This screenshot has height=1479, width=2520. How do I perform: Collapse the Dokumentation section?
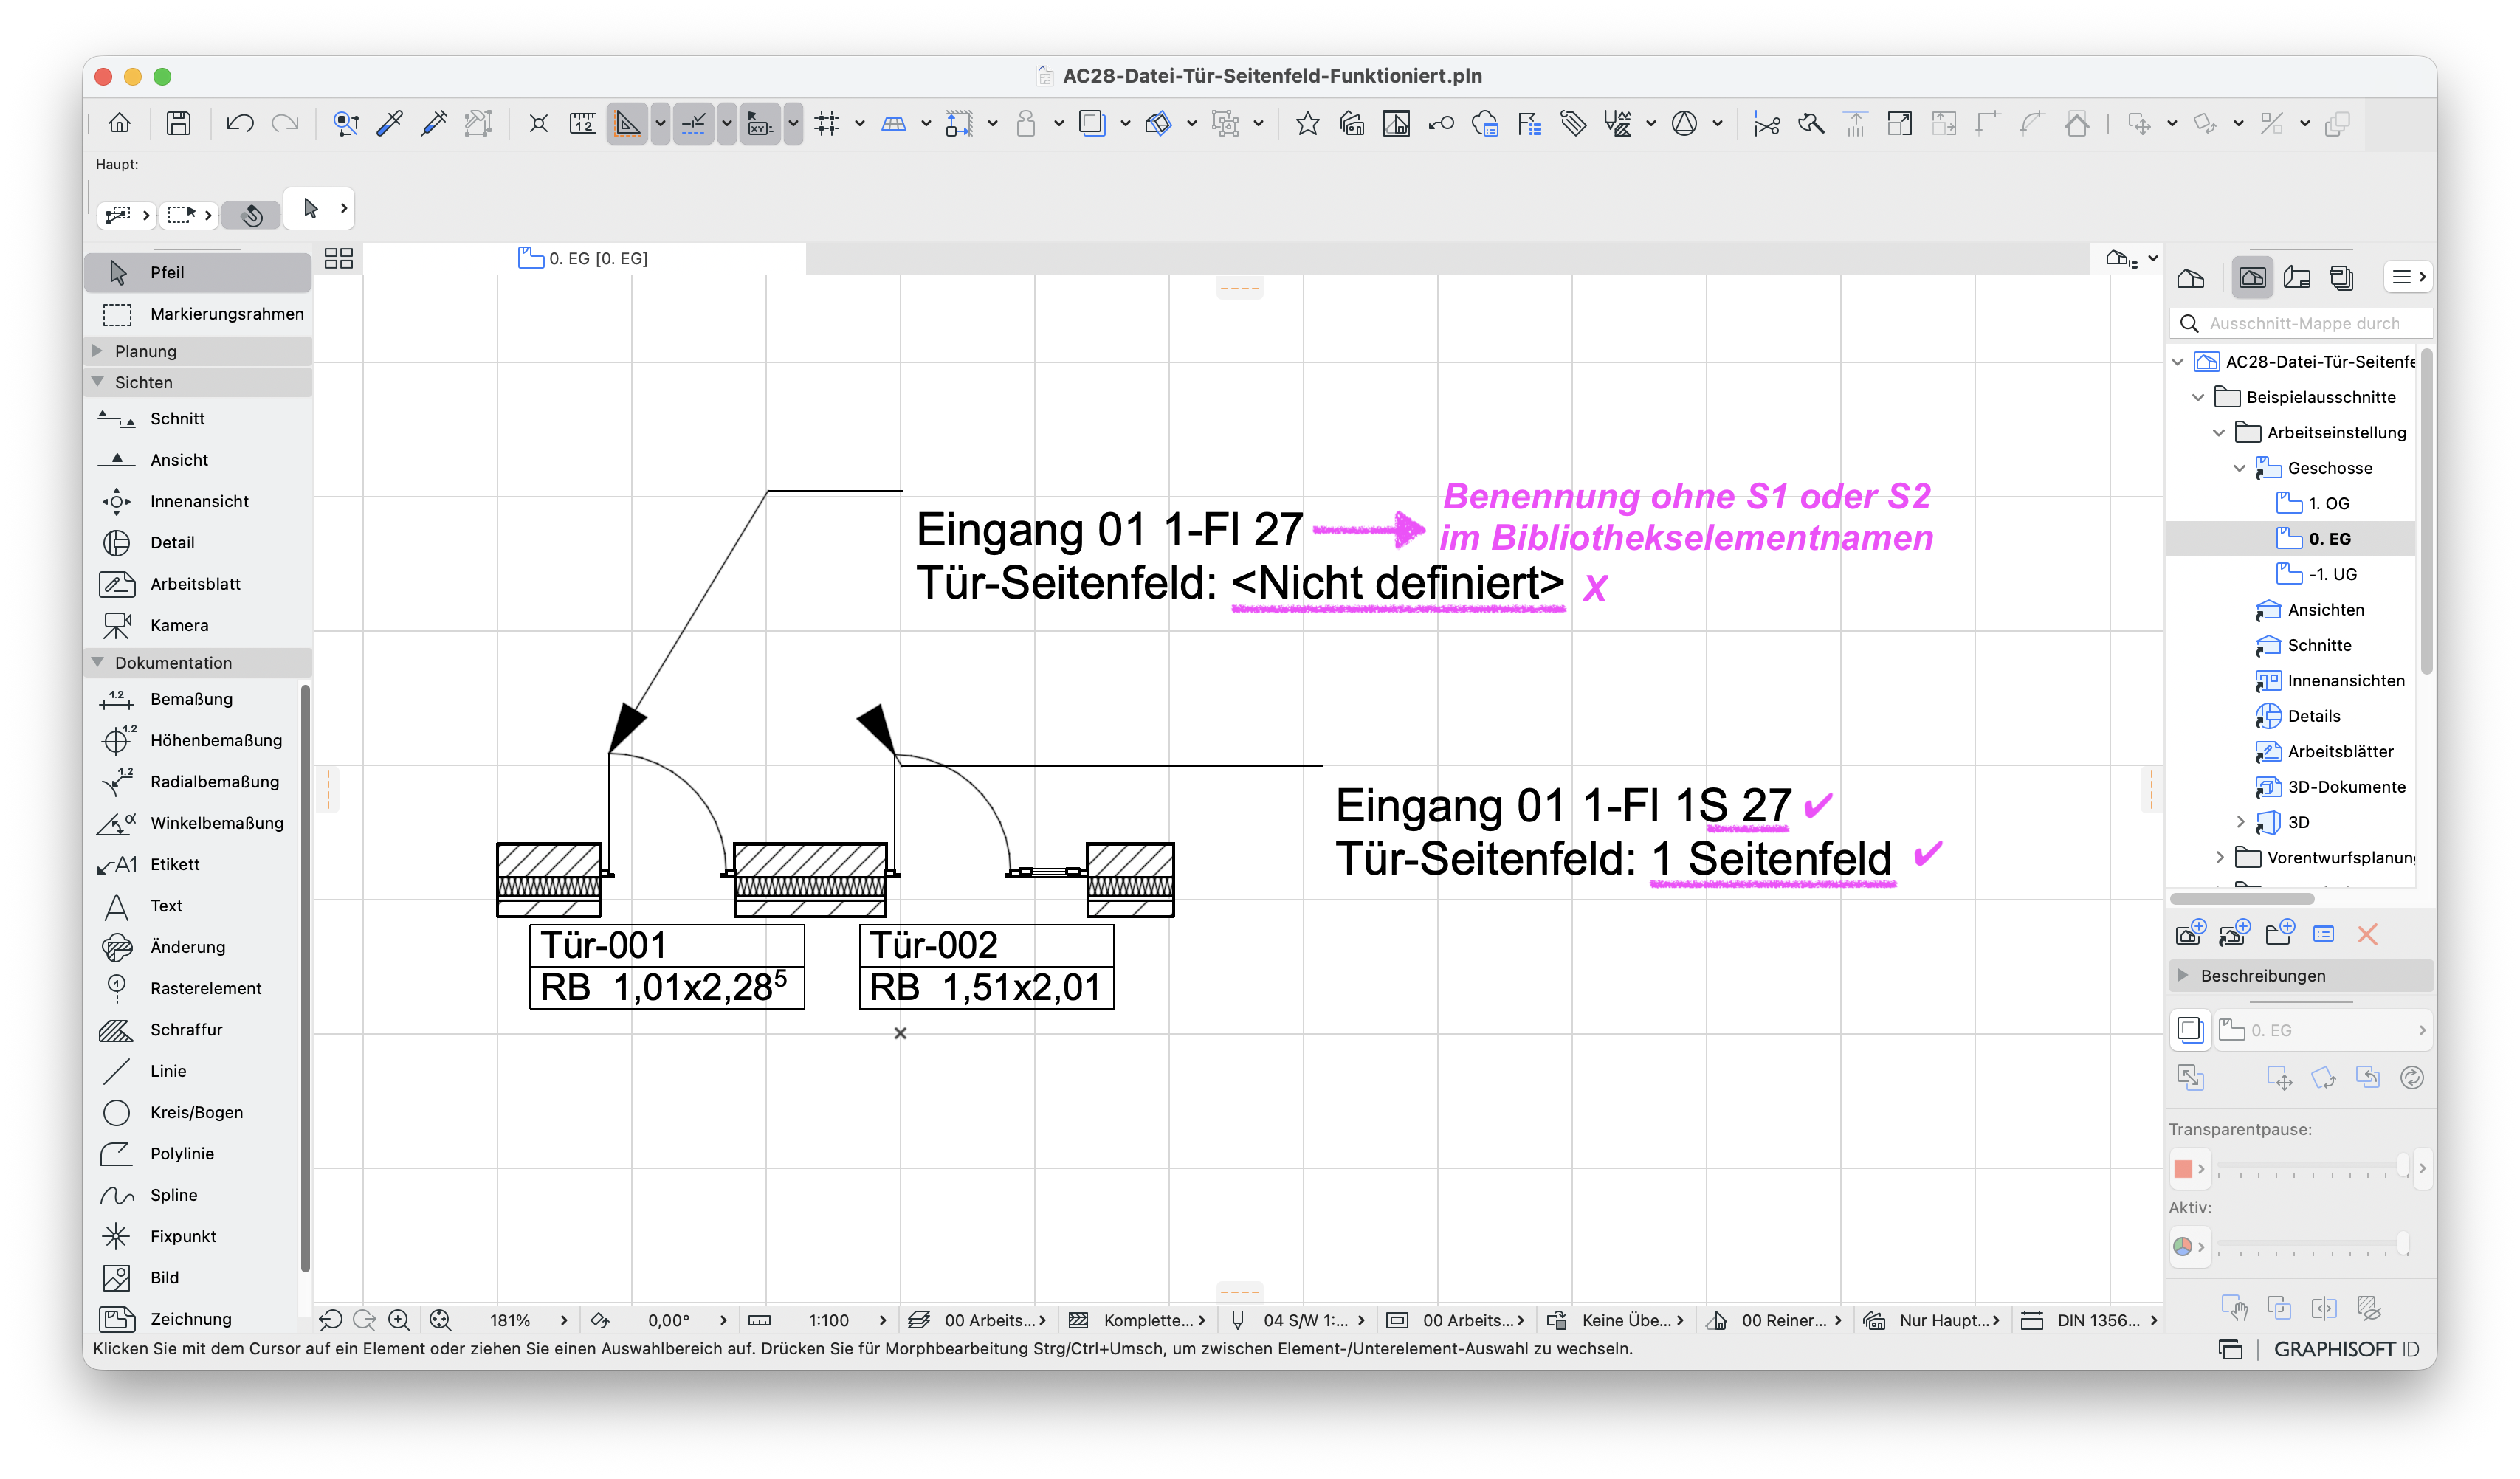pyautogui.click(x=97, y=662)
